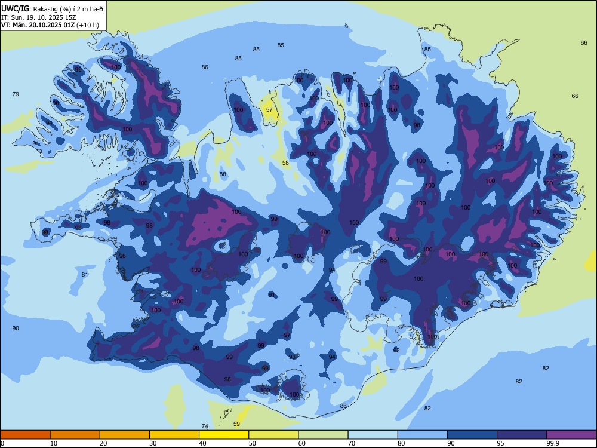Click the '93' humidity value on the map
This screenshot has width=597, height=448.
(292, 357)
